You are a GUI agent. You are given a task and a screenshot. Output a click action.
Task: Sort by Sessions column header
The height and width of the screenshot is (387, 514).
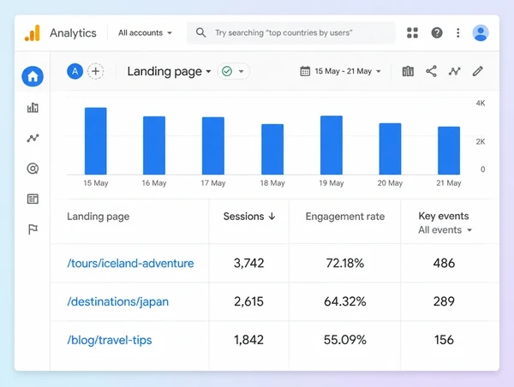(x=243, y=217)
